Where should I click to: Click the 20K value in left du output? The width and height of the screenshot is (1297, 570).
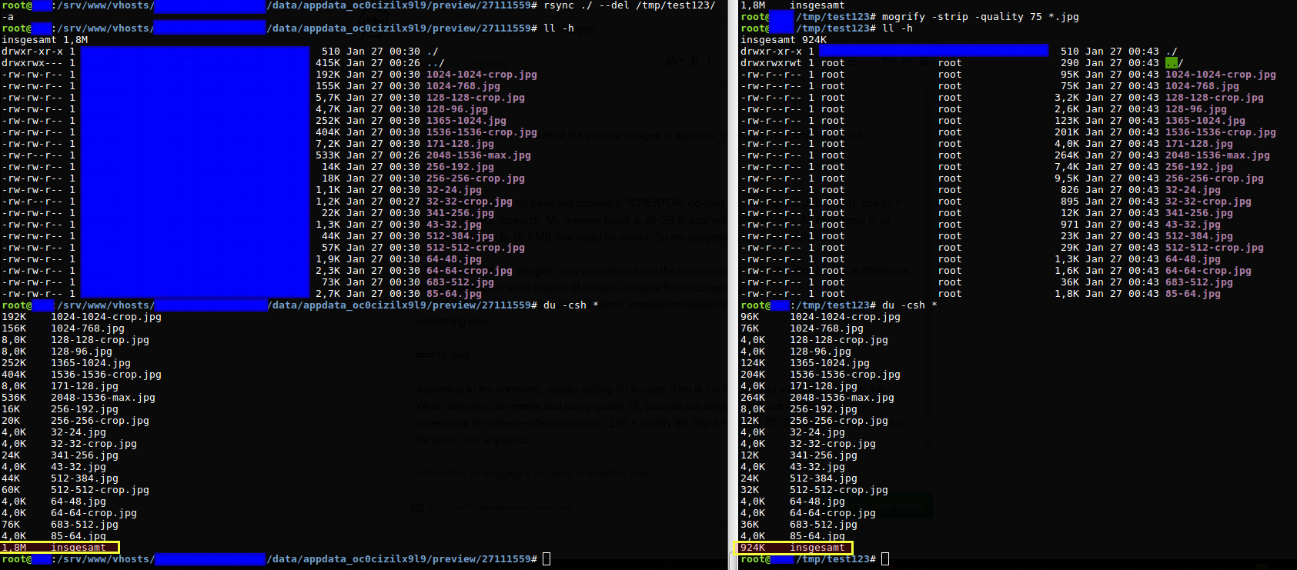pos(11,421)
